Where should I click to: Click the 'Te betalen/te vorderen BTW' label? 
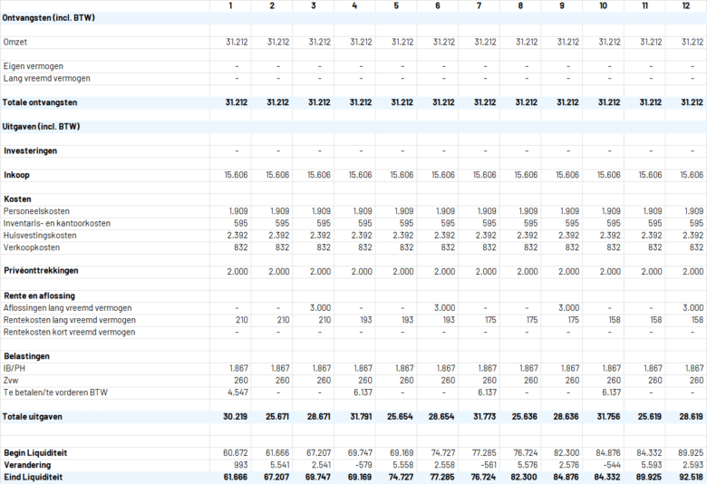pos(55,392)
